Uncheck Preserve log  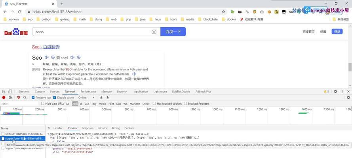pyautogui.click(x=33, y=98)
